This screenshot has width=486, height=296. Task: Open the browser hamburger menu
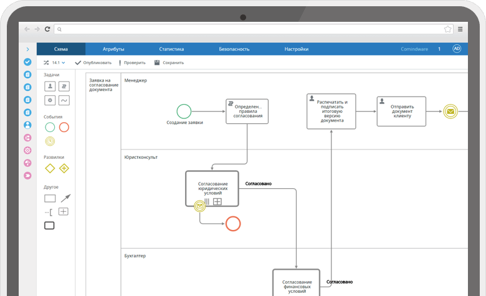[460, 29]
